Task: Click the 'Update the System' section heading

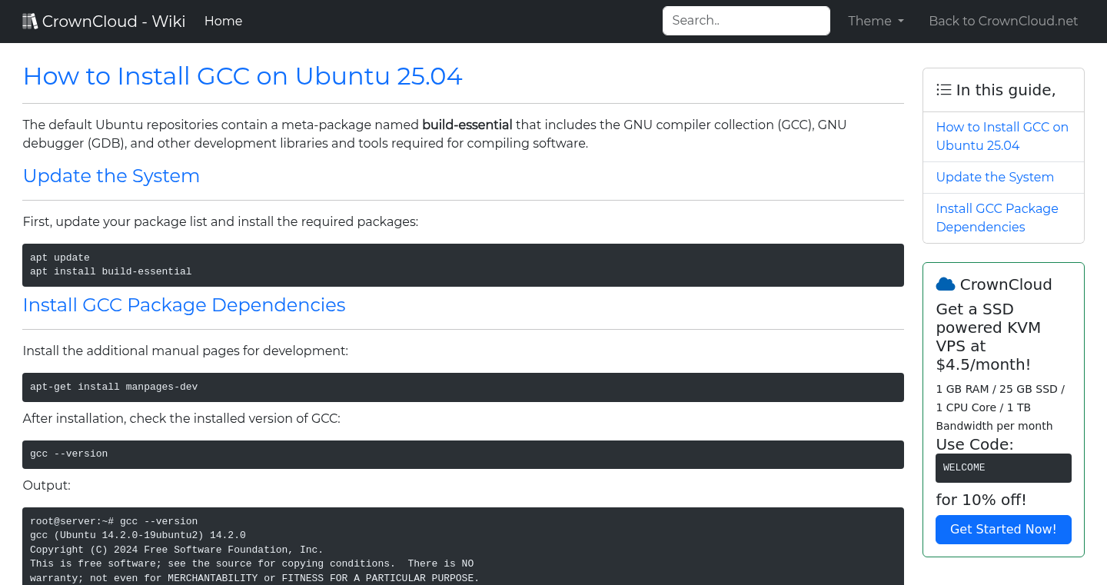Action: (111, 176)
